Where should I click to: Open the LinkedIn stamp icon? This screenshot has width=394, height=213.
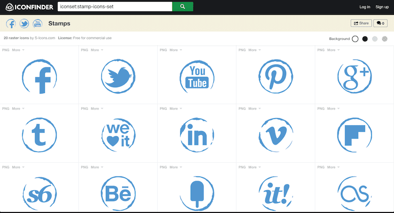coord(197,135)
